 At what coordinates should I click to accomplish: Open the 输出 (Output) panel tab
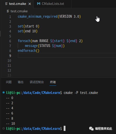21,82
